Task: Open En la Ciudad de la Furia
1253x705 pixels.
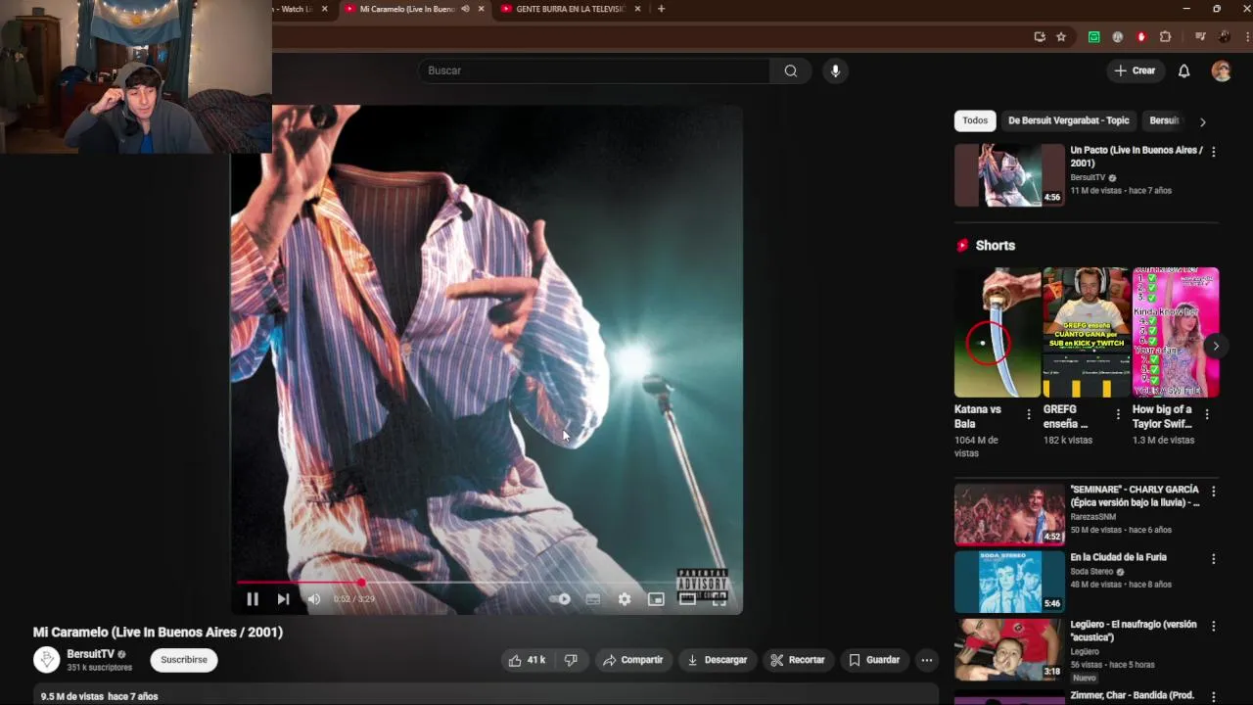Action: point(1118,557)
